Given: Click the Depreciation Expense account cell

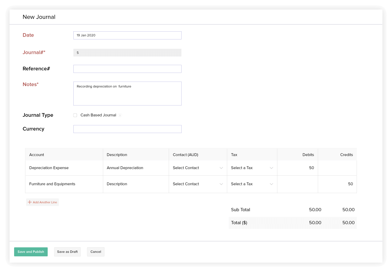Looking at the screenshot, I should point(64,167).
